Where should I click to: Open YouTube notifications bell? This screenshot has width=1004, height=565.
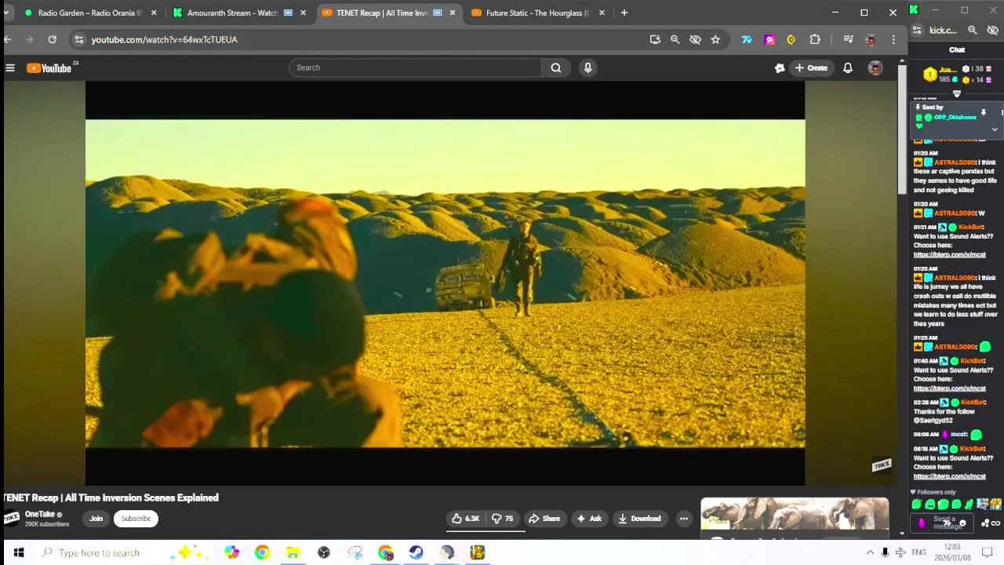848,68
